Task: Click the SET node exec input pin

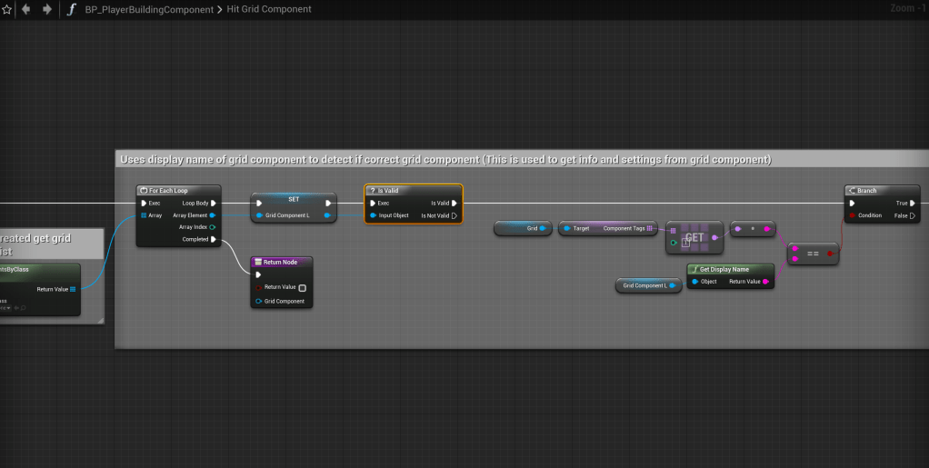Action: click(x=259, y=204)
